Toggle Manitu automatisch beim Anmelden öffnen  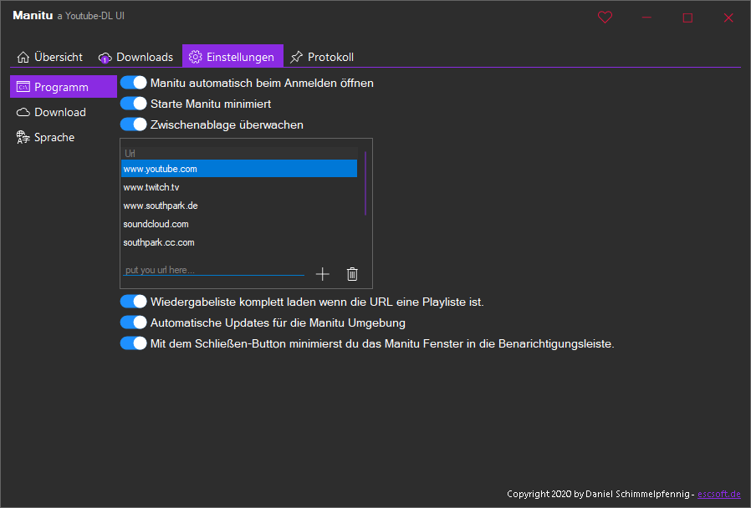(x=133, y=83)
